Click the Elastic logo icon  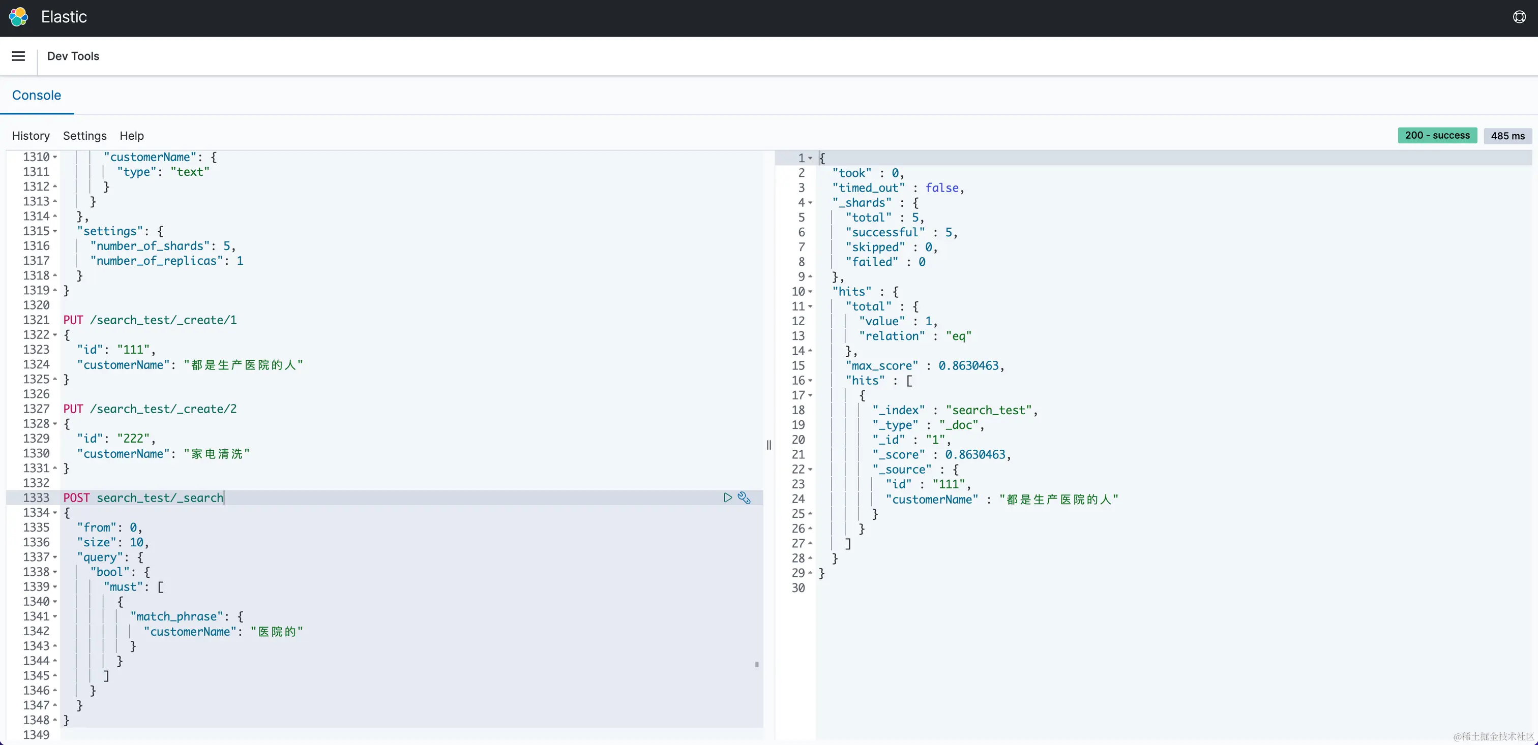(x=18, y=17)
